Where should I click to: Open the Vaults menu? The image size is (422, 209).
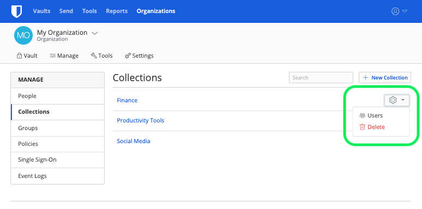[x=41, y=11]
